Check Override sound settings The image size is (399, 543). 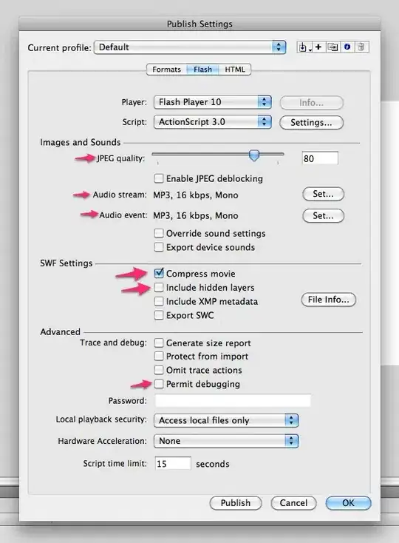click(159, 233)
